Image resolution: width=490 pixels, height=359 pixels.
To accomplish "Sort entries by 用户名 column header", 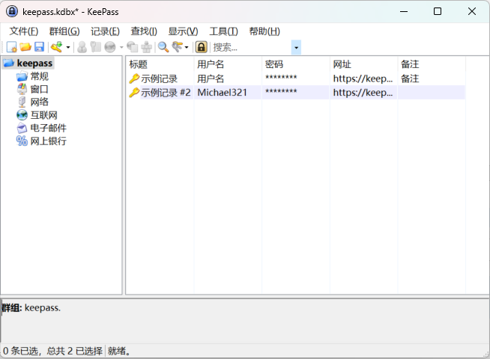I will (228, 64).
